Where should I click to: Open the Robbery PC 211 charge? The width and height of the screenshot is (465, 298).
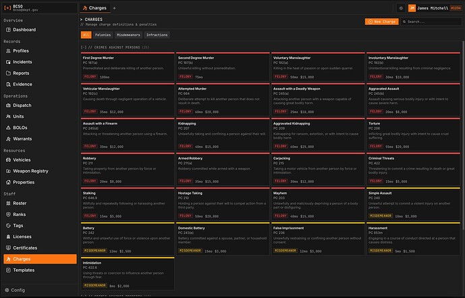[x=127, y=170]
